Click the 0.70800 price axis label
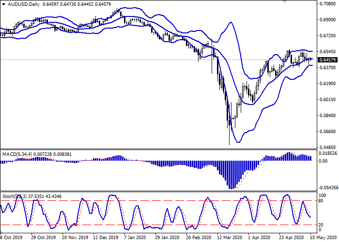Image resolution: width=339 pixels, height=242 pixels. coord(326,4)
